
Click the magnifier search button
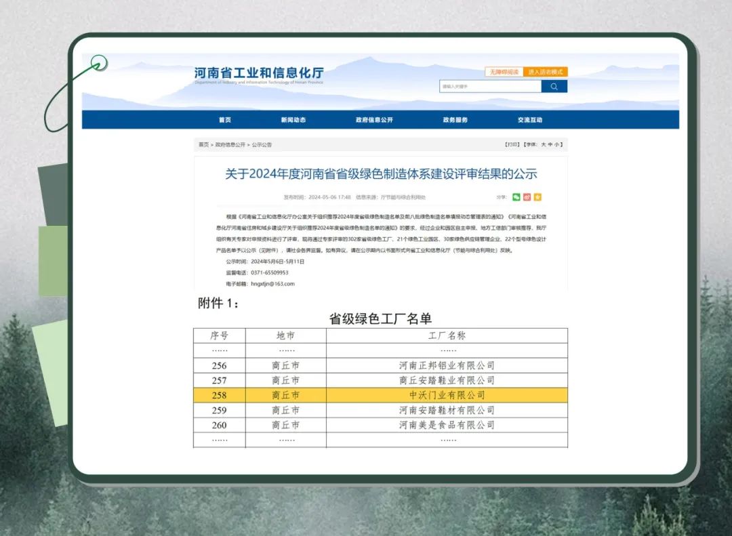[x=554, y=86]
